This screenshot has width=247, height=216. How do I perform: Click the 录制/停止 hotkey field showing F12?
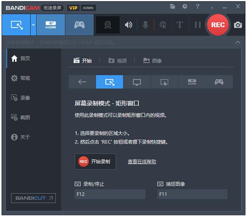point(110,194)
